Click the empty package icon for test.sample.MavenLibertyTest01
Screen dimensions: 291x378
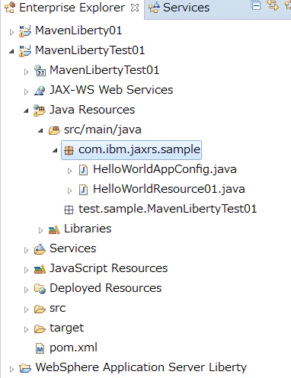click(69, 210)
